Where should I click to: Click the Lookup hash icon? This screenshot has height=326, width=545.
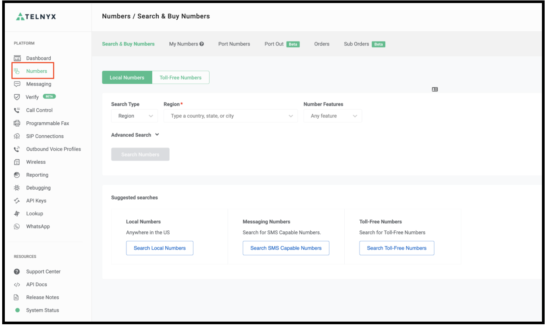coord(17,213)
